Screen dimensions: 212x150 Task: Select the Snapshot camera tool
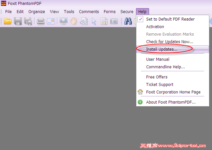coord(114,21)
